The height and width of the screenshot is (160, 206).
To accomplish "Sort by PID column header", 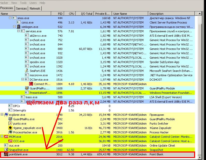I will point(58,14).
